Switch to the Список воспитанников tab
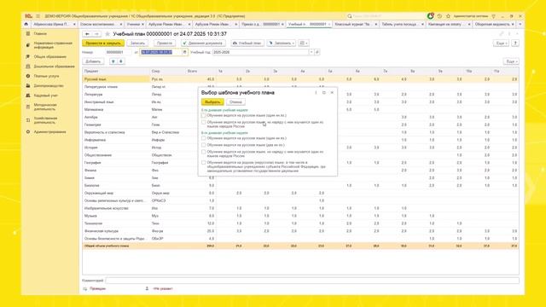The width and height of the screenshot is (546, 307). click(101, 25)
